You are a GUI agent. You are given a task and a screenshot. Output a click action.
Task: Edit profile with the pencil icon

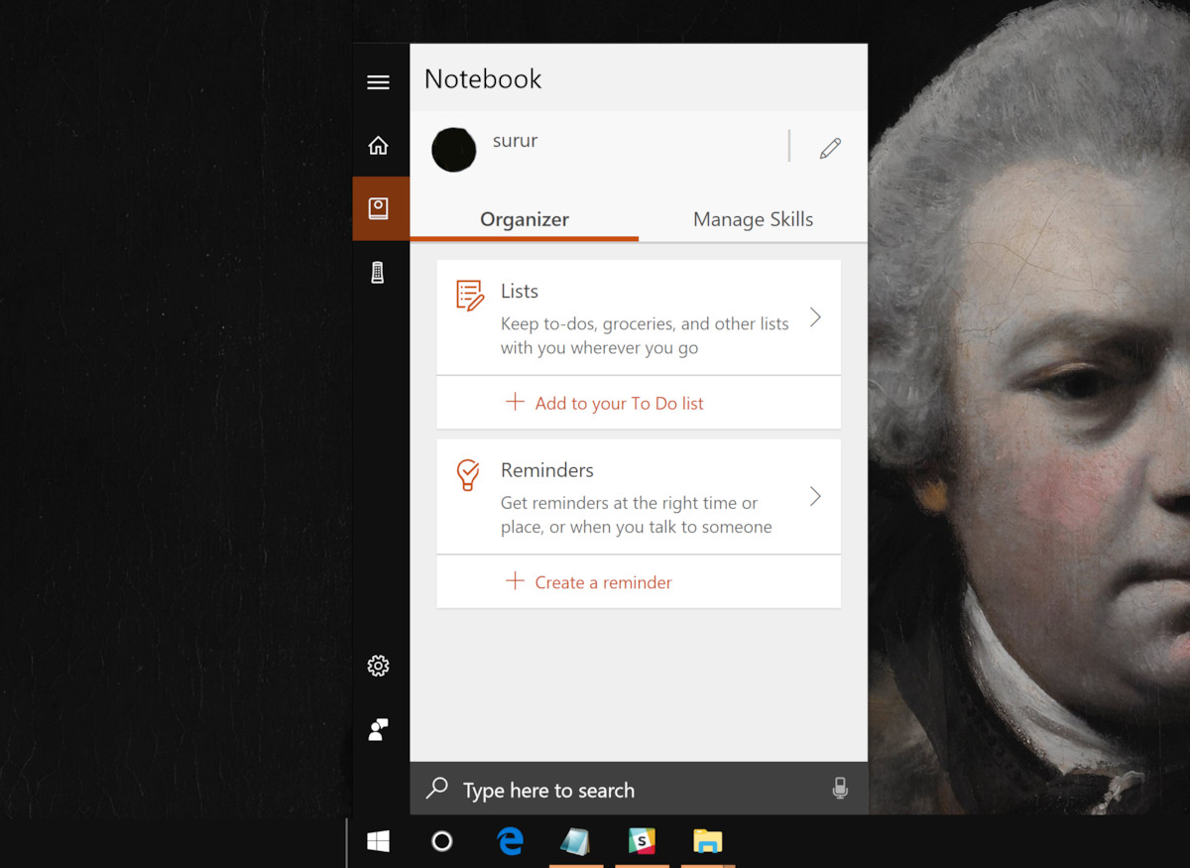coord(830,149)
